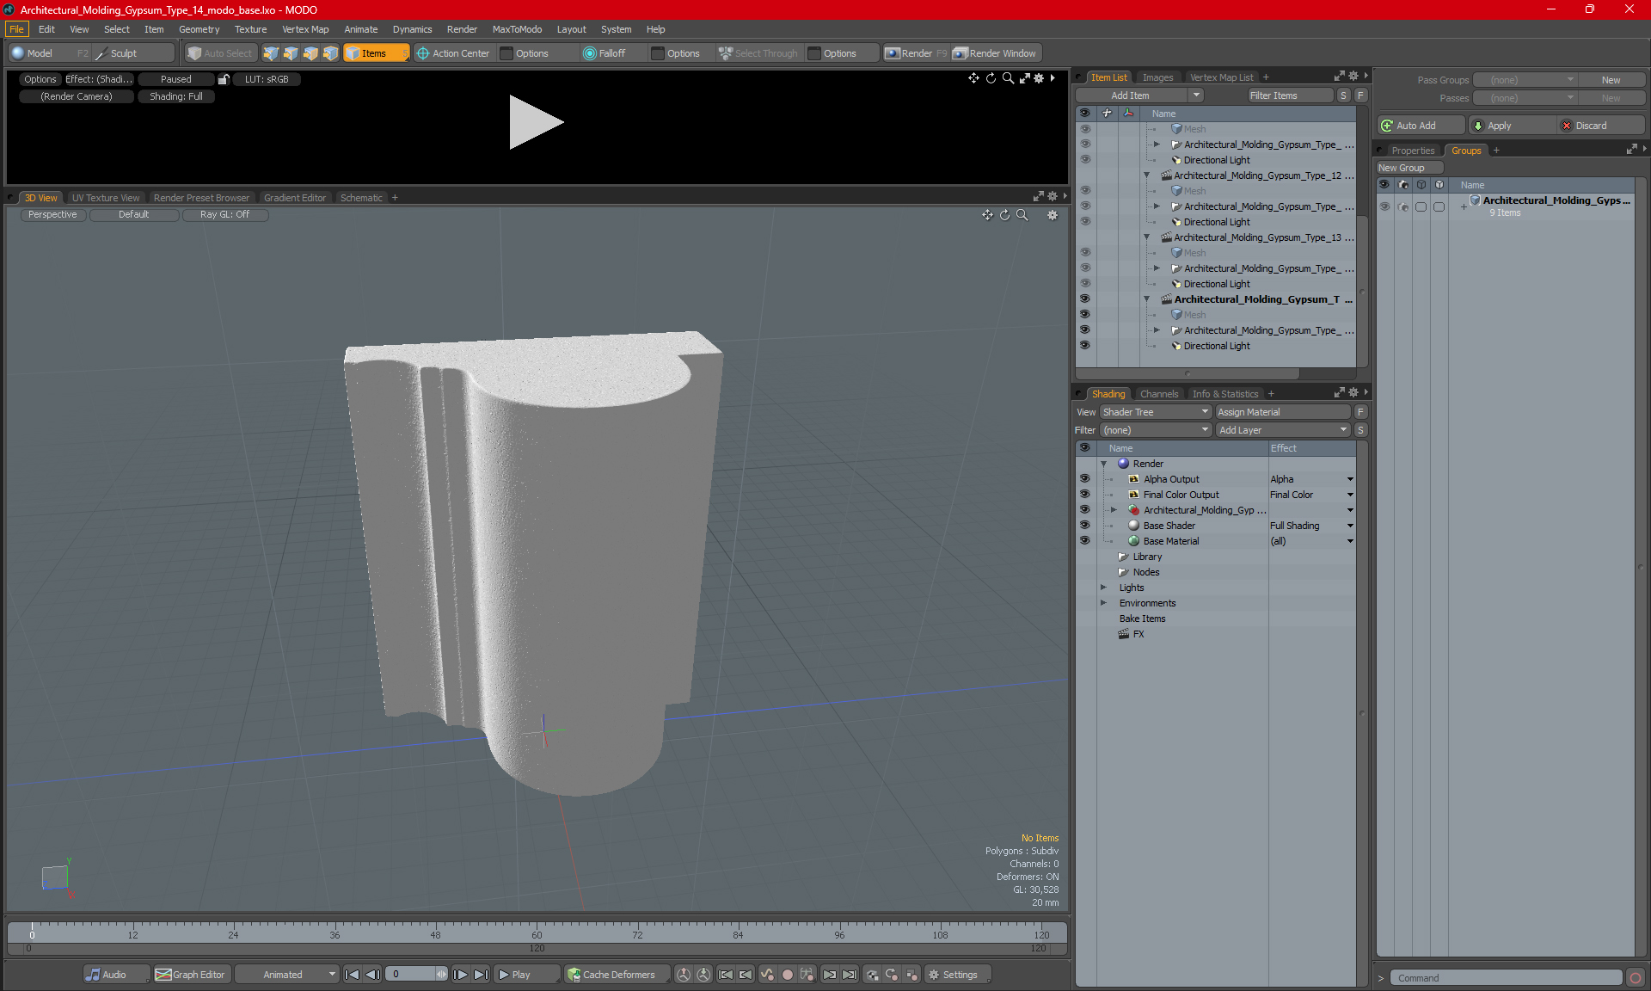This screenshot has height=991, width=1651.
Task: Open Geometry menu
Action: click(199, 29)
